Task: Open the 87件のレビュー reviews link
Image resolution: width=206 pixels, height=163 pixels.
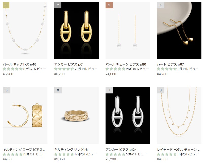Action: coord(35,69)
